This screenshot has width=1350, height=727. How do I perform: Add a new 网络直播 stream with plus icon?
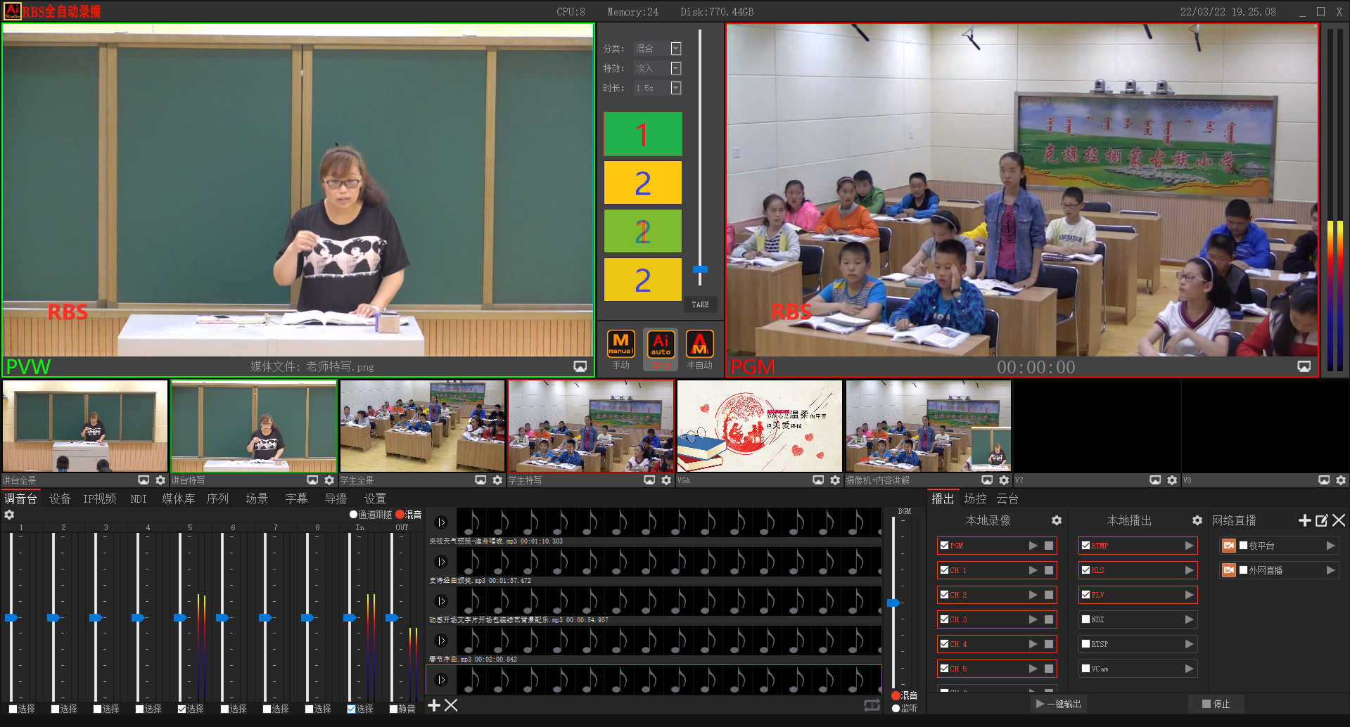[x=1304, y=520]
